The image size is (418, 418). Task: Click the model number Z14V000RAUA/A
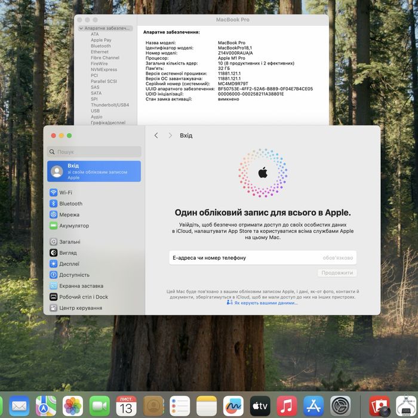pyautogui.click(x=235, y=53)
